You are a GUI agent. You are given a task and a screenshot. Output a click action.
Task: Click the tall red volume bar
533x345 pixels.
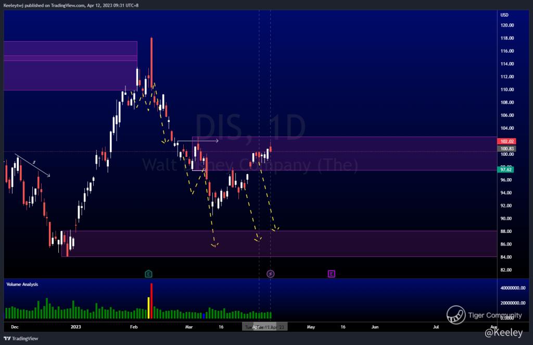click(151, 301)
